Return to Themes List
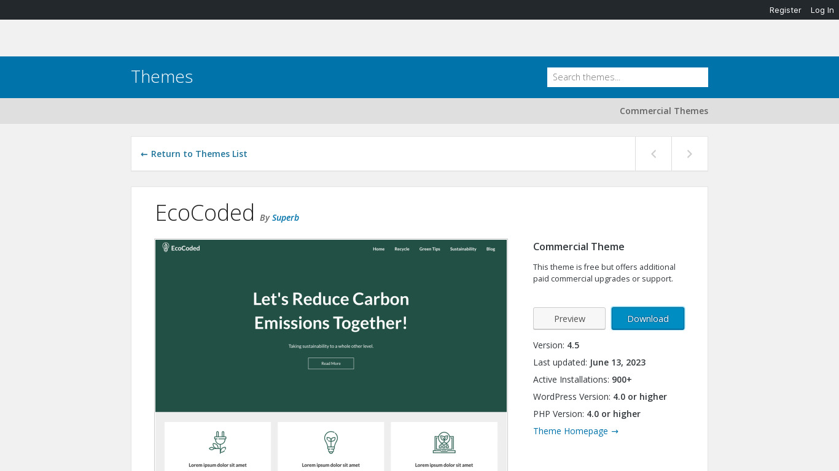The width and height of the screenshot is (839, 471). tap(194, 154)
